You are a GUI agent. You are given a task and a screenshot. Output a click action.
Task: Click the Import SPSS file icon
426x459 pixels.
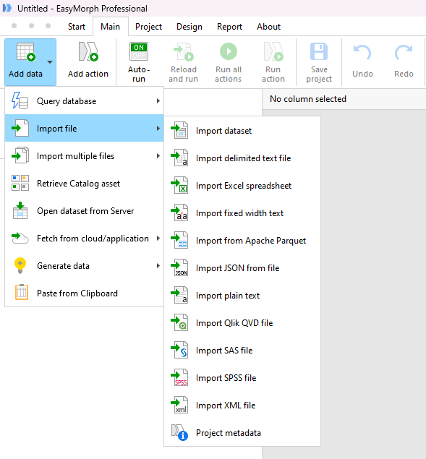(x=179, y=377)
